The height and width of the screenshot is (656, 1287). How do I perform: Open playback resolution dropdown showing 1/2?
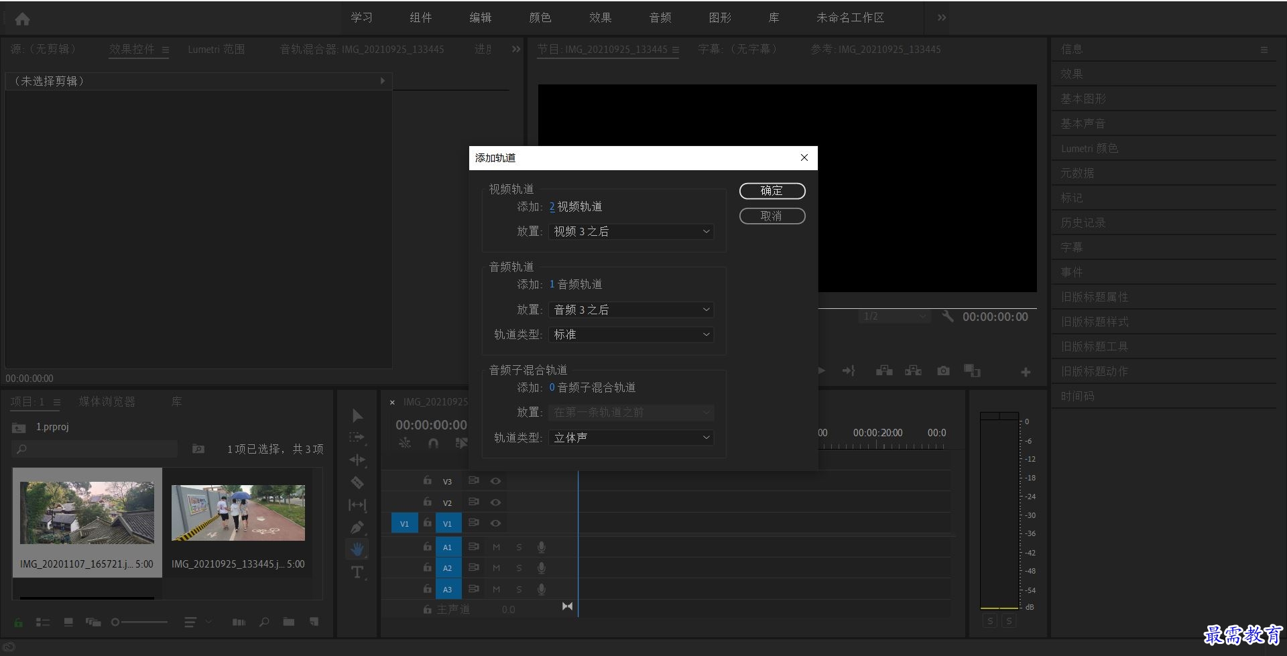(x=894, y=316)
